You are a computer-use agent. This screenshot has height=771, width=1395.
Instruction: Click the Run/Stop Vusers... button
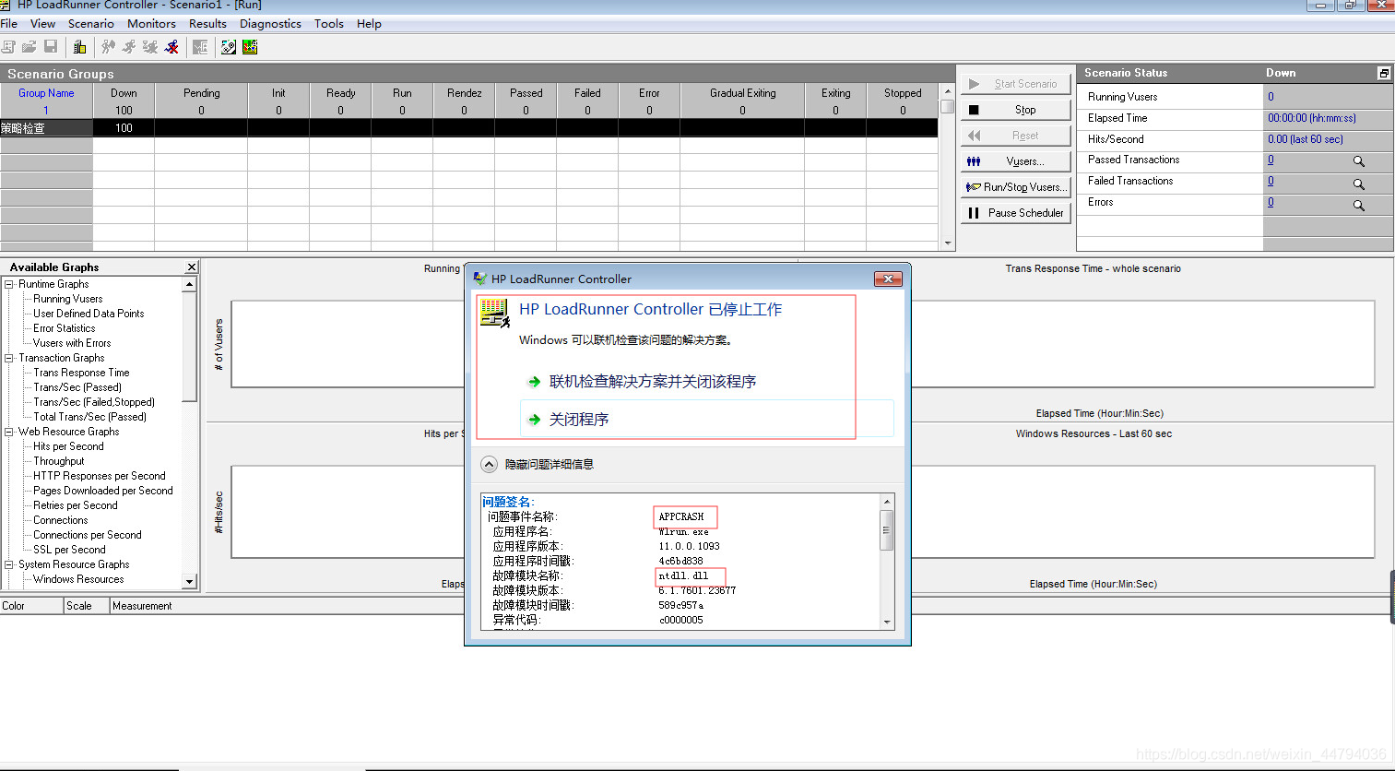click(x=1016, y=187)
